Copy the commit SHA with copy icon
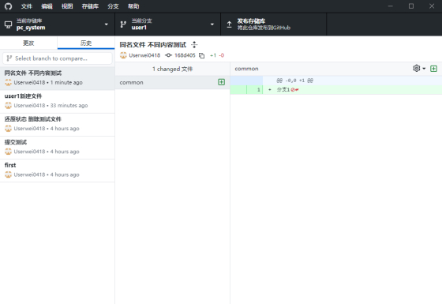The width and height of the screenshot is (442, 304). click(201, 55)
